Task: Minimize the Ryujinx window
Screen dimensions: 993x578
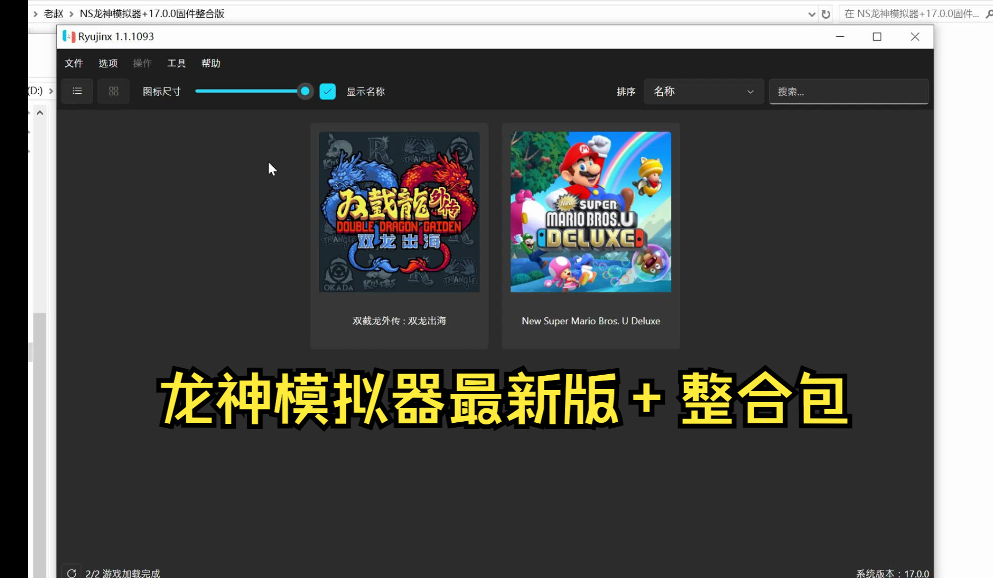Action: click(x=840, y=36)
